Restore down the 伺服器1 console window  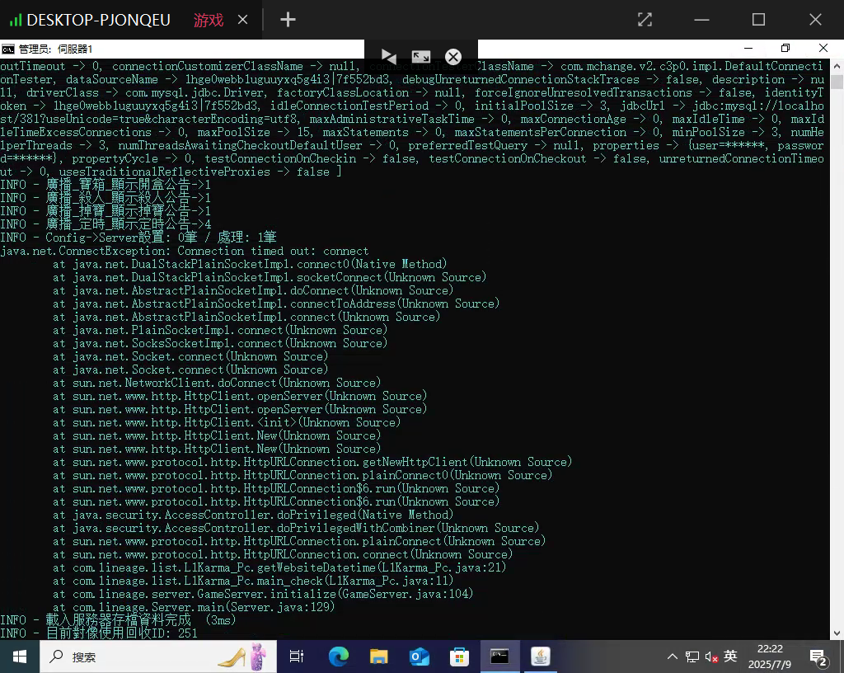(x=785, y=49)
